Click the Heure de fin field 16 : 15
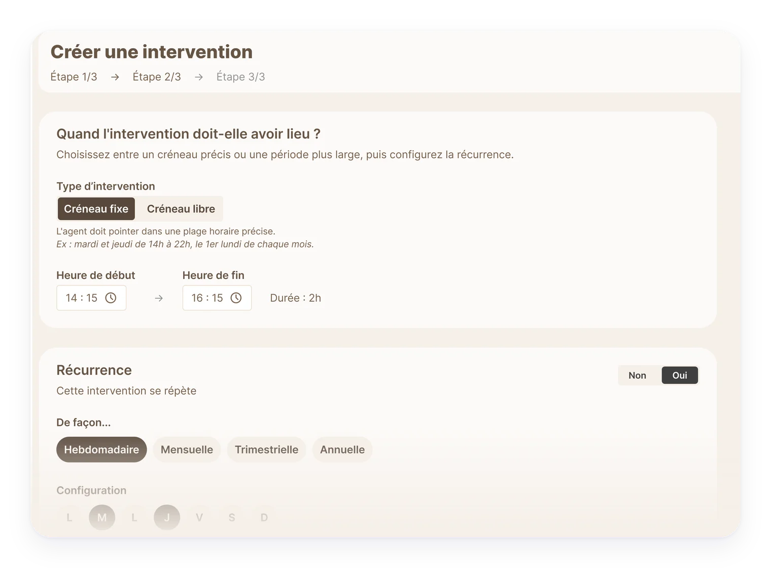Image resolution: width=771 pixels, height=568 pixels. tap(217, 298)
